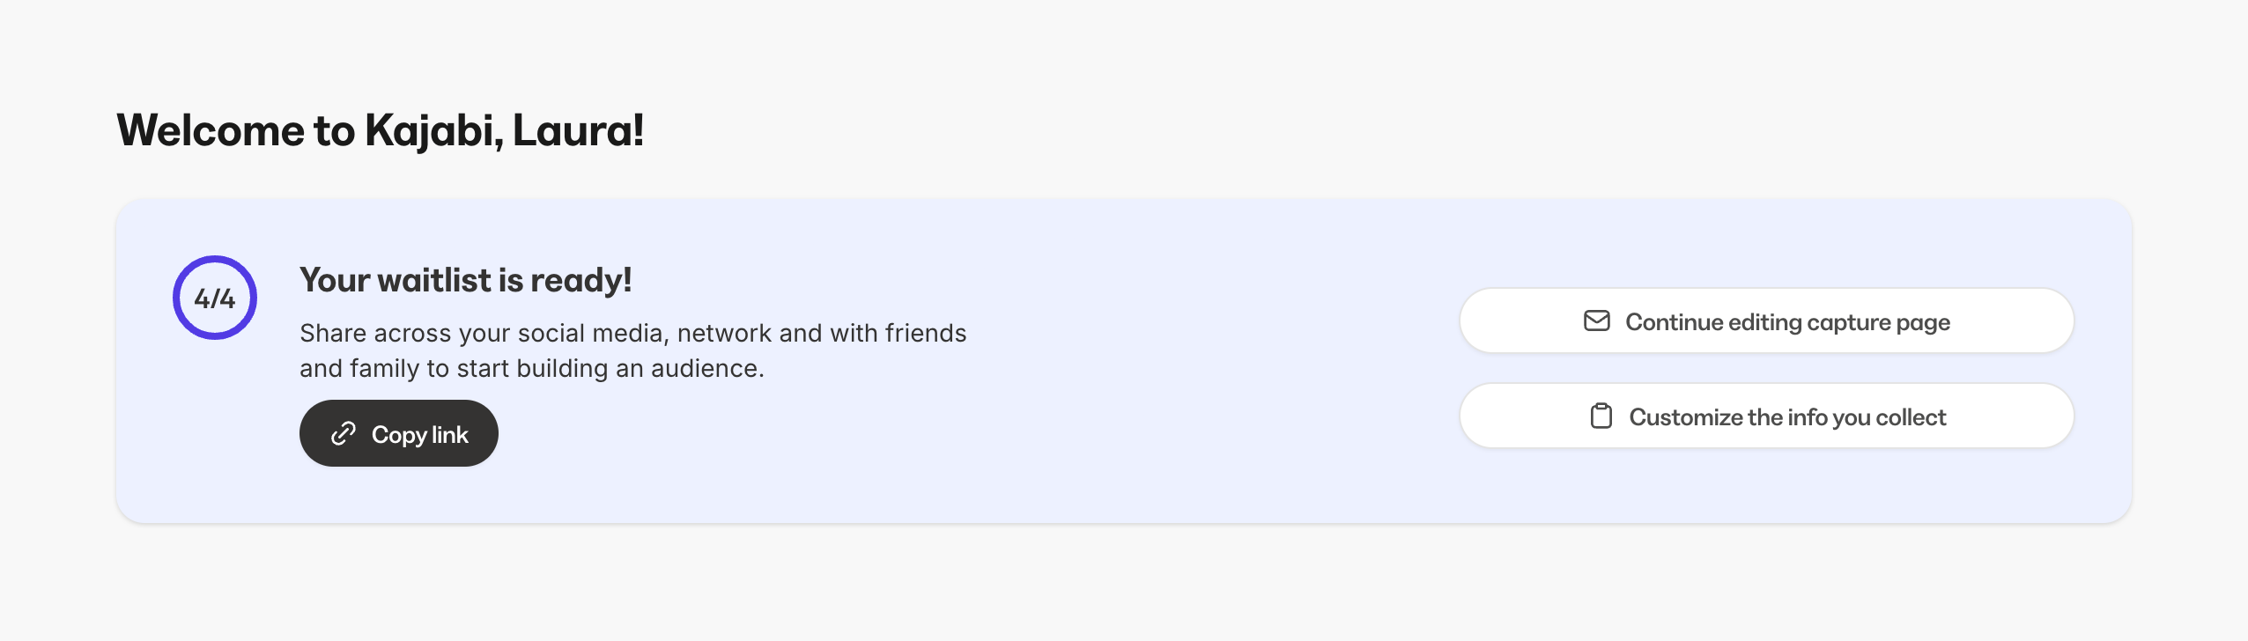Open Continue editing capture page
Screen dimensions: 2248x641
pyautogui.click(x=1766, y=321)
